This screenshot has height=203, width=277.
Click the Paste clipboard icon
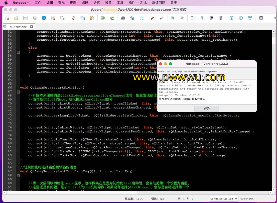coord(92,18)
